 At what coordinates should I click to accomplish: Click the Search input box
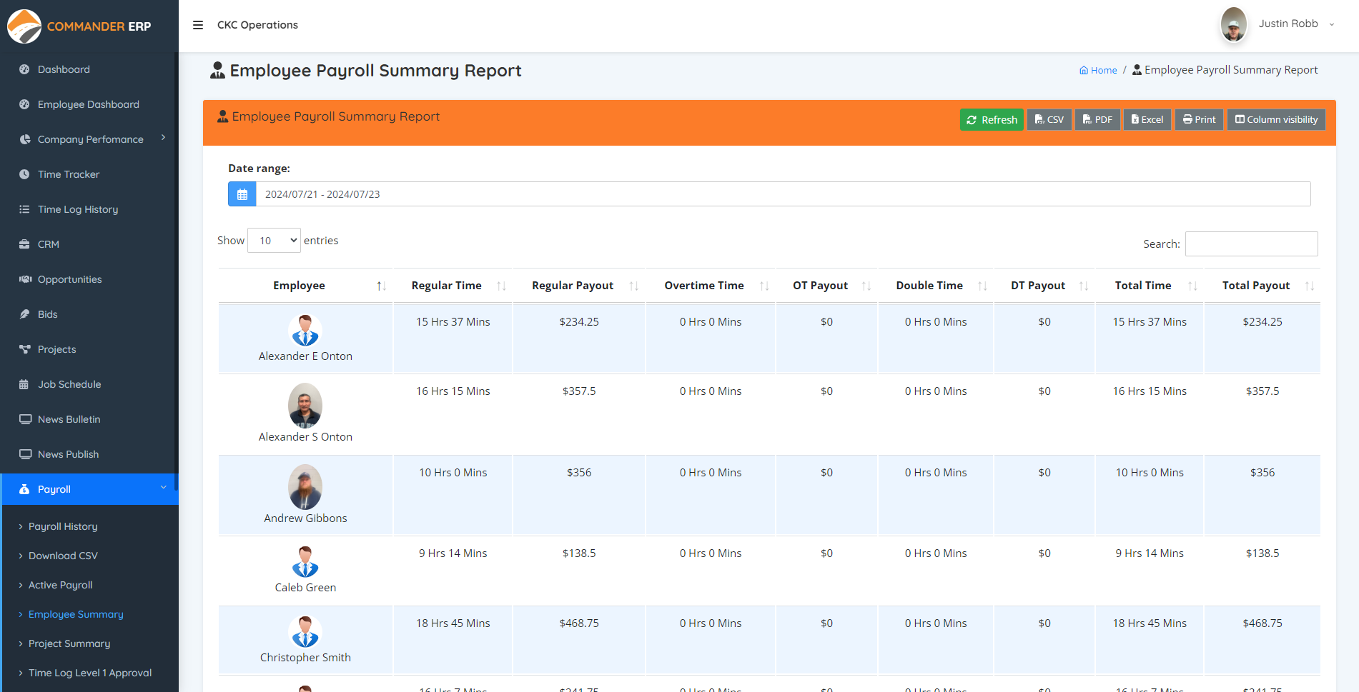1251,244
